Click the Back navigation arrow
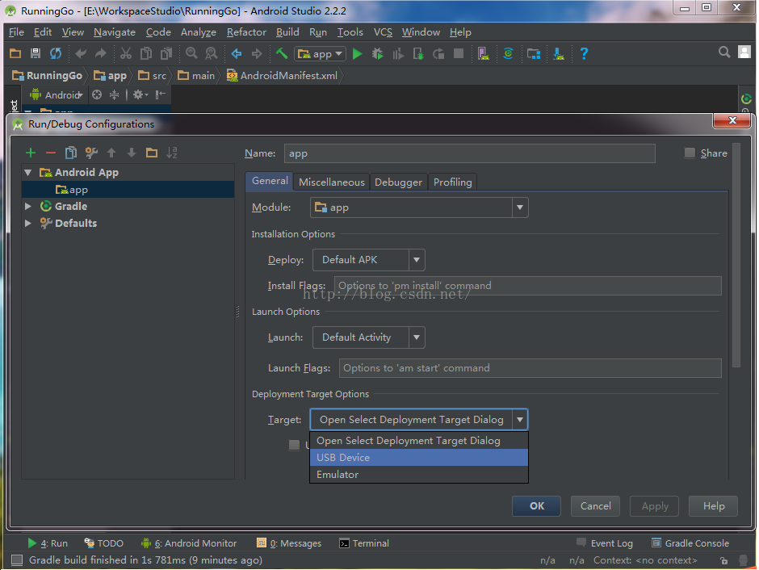 tap(237, 53)
